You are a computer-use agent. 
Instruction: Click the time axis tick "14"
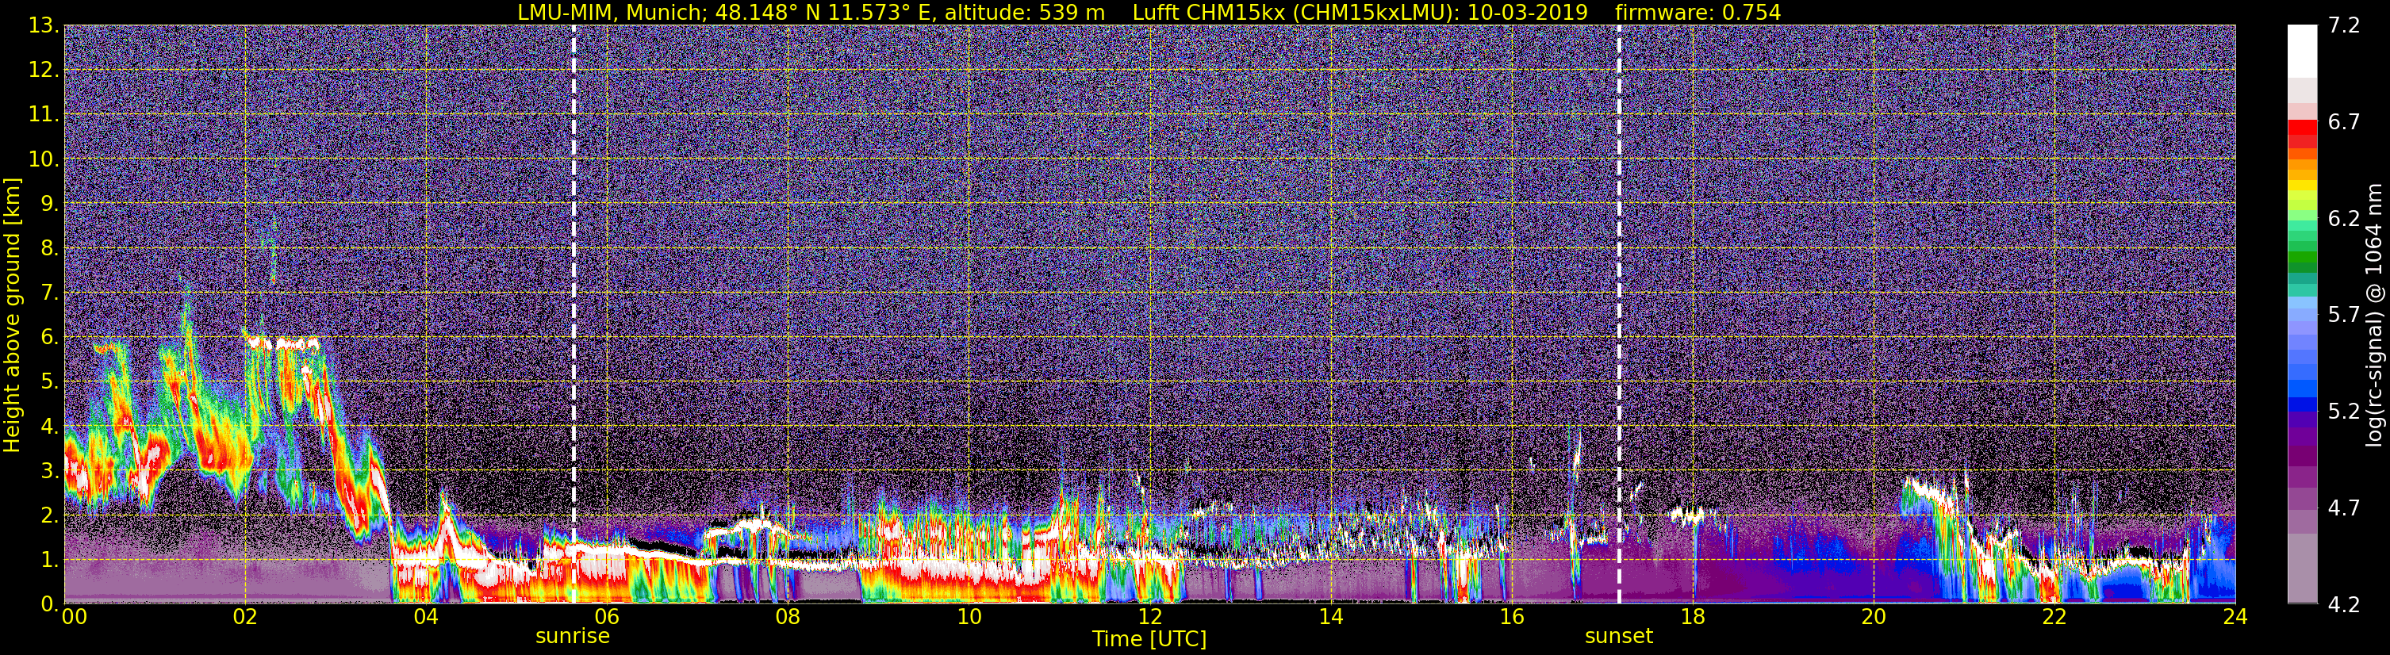pyautogui.click(x=1330, y=617)
